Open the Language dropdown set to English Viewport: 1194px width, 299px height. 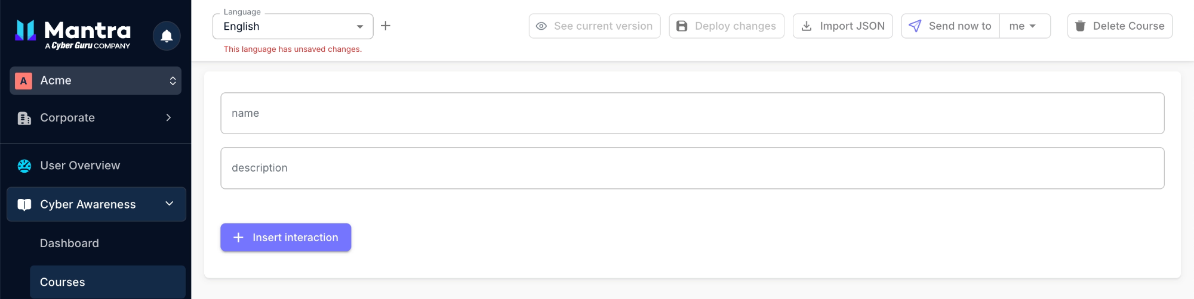click(x=293, y=26)
